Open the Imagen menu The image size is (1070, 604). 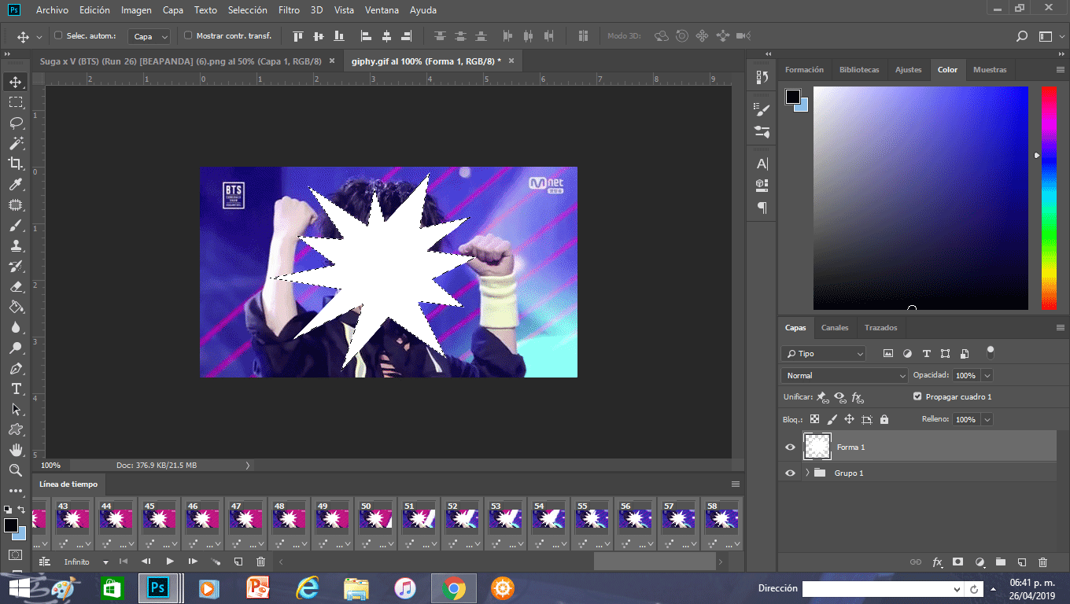click(x=136, y=10)
